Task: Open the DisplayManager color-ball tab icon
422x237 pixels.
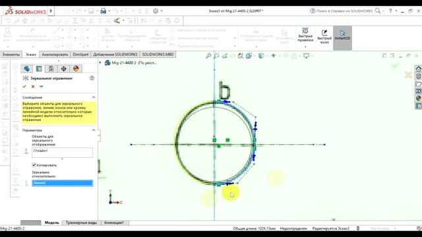Action: [76, 68]
